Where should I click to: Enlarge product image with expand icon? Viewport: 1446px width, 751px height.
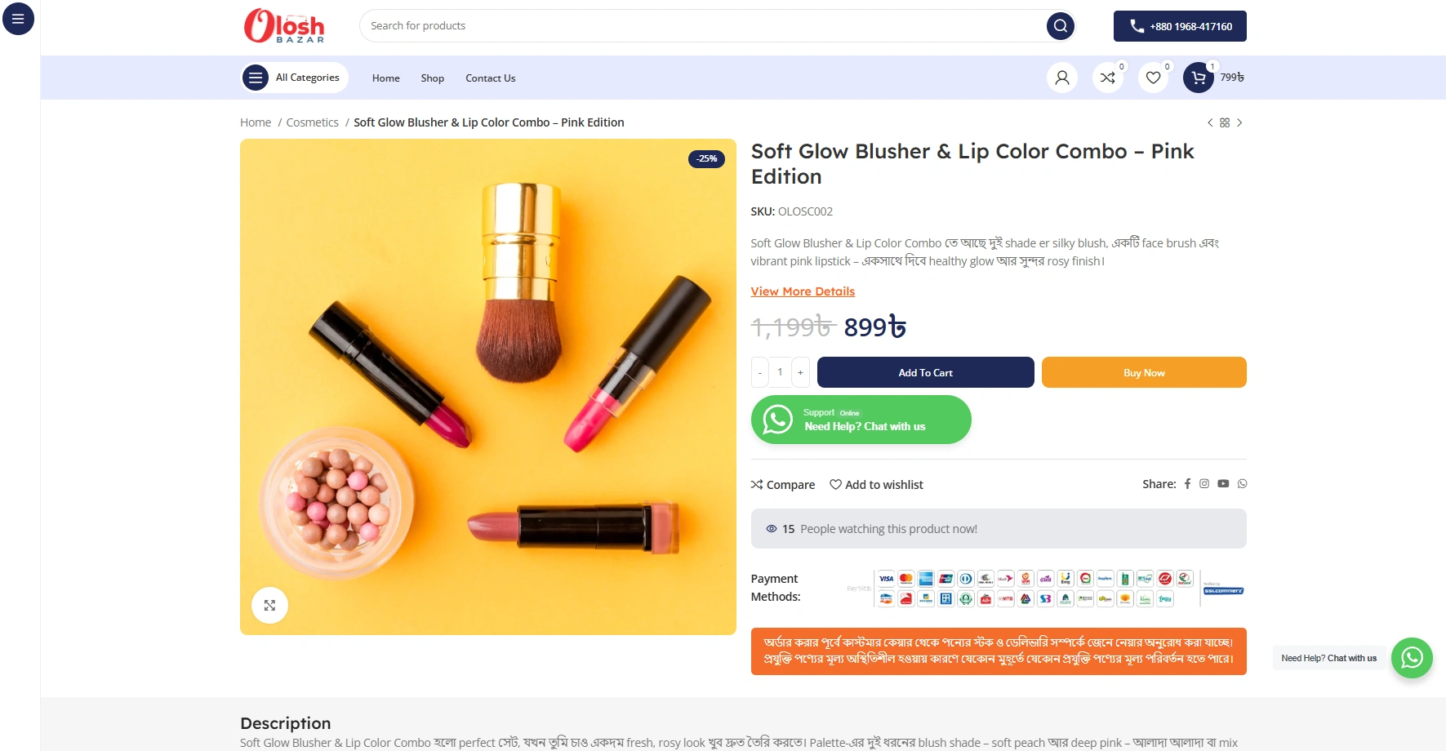click(x=269, y=606)
